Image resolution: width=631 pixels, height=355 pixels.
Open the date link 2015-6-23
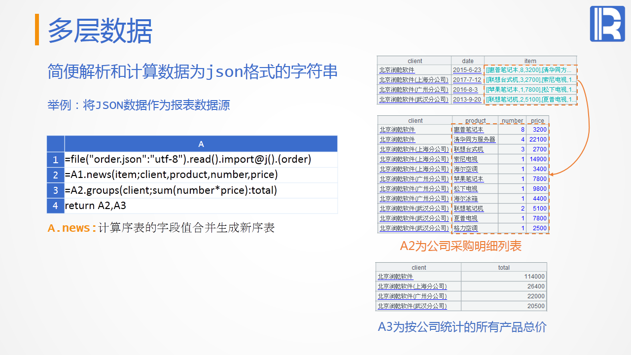(467, 71)
